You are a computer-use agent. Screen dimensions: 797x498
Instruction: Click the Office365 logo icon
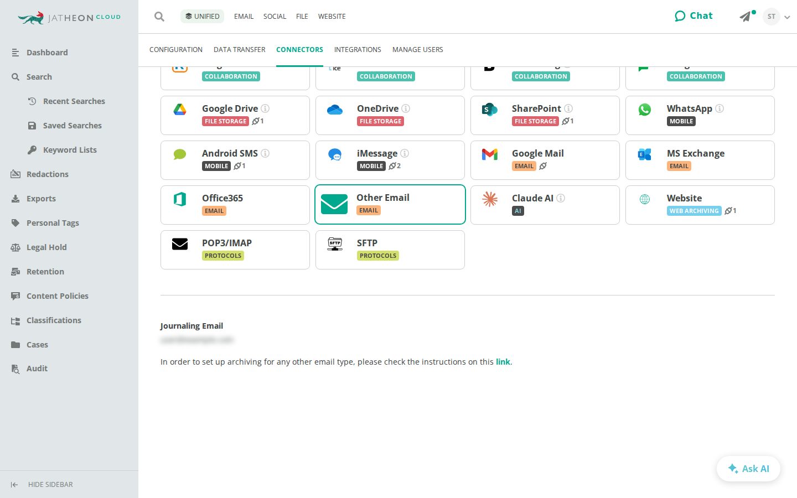[x=180, y=199]
